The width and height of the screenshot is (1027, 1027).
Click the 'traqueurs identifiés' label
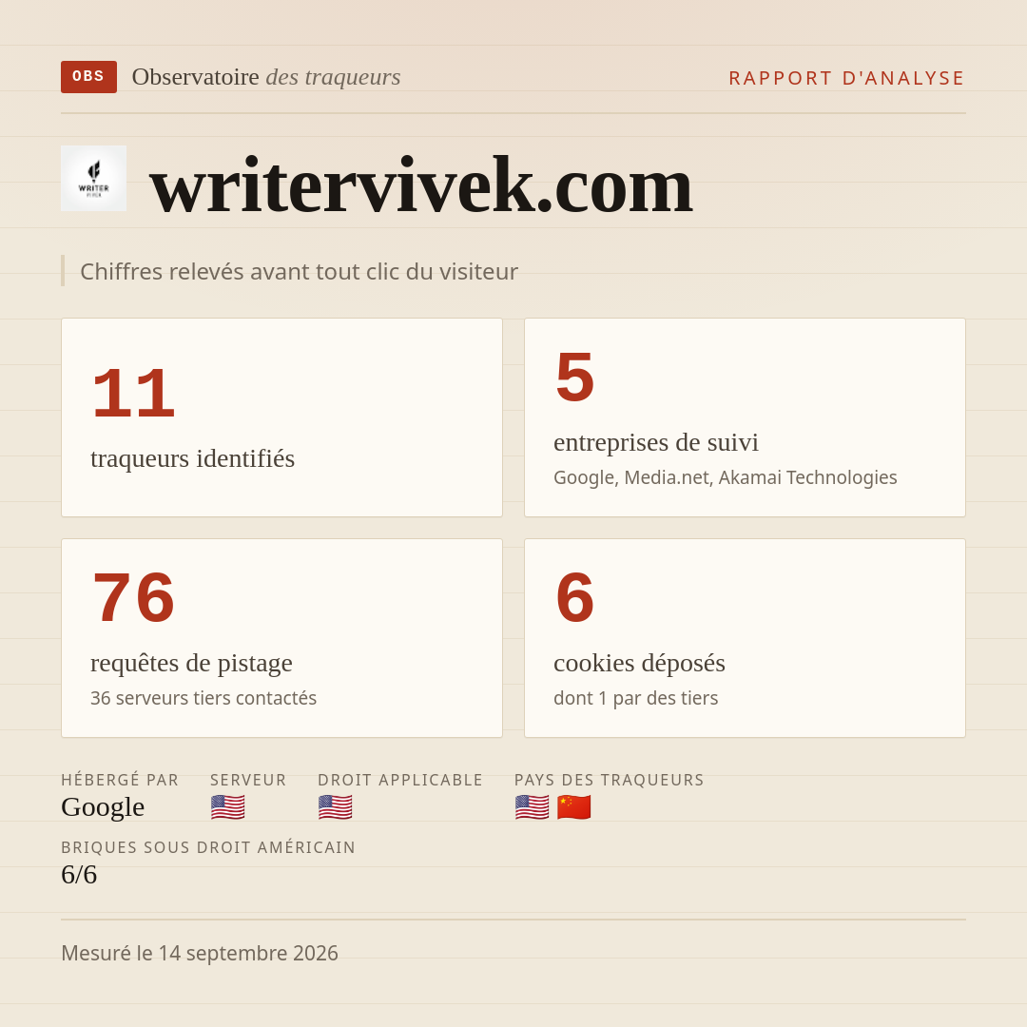point(192,457)
